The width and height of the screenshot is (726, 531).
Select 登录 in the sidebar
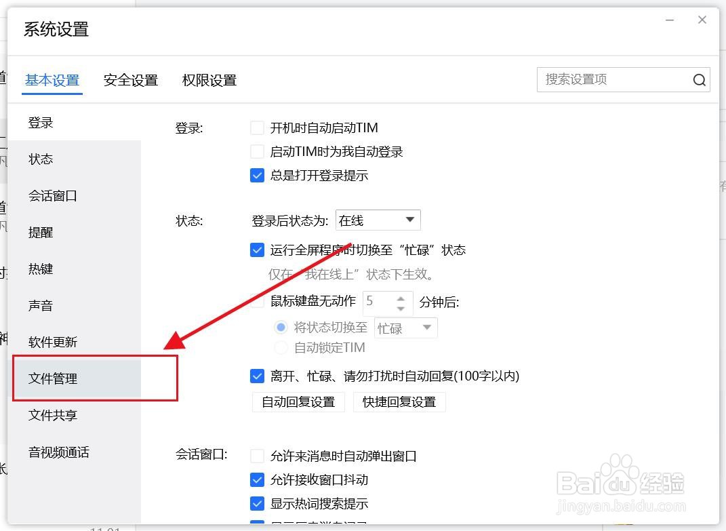74,123
